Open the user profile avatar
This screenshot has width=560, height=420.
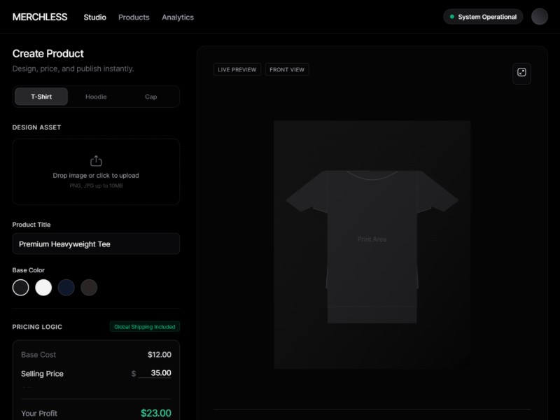539,17
